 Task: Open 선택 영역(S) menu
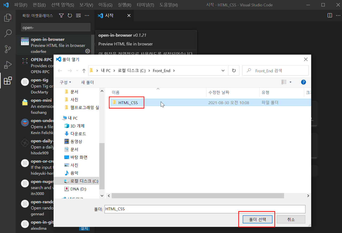[x=63, y=5]
